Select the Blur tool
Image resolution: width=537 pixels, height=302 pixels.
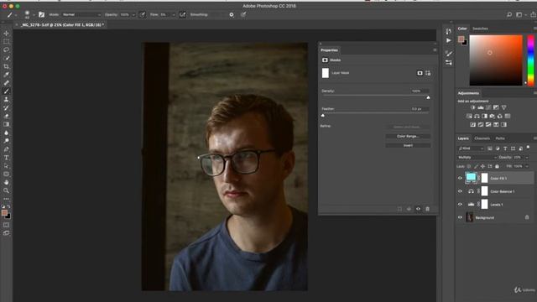point(6,133)
